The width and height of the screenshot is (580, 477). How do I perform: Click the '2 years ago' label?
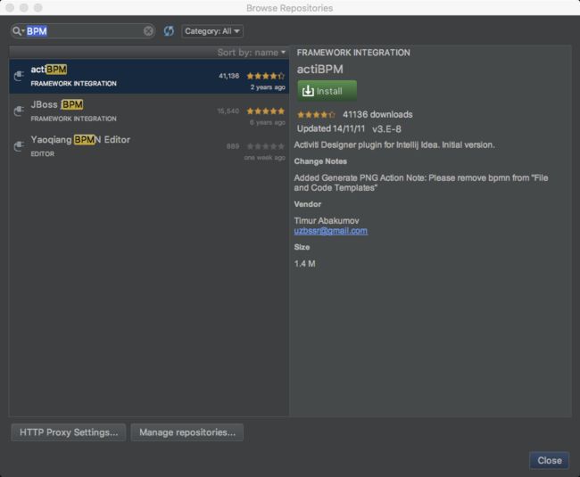tap(268, 87)
